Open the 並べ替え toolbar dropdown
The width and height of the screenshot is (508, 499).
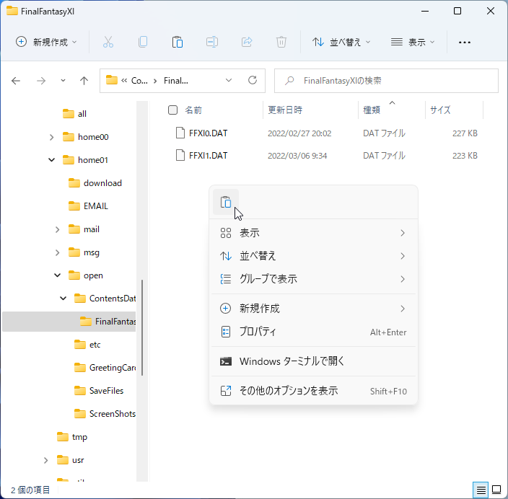tap(341, 42)
